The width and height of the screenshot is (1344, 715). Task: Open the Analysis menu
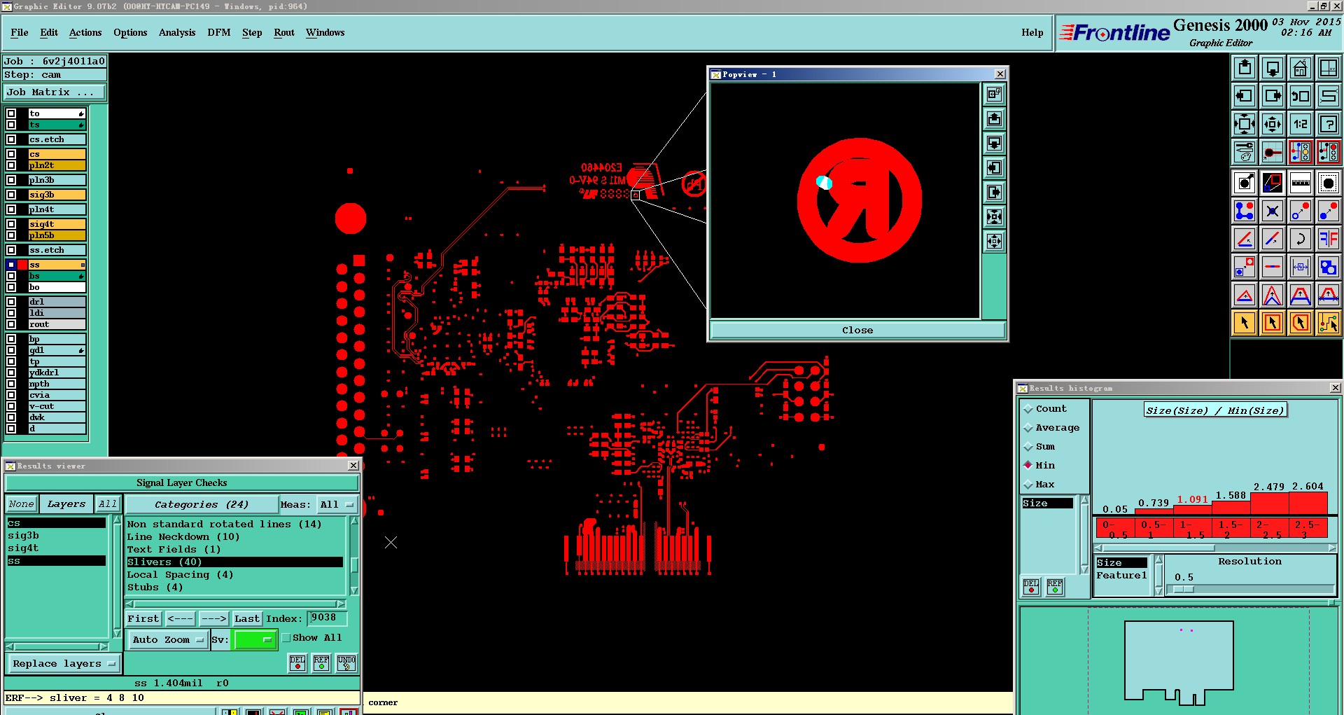(x=177, y=33)
